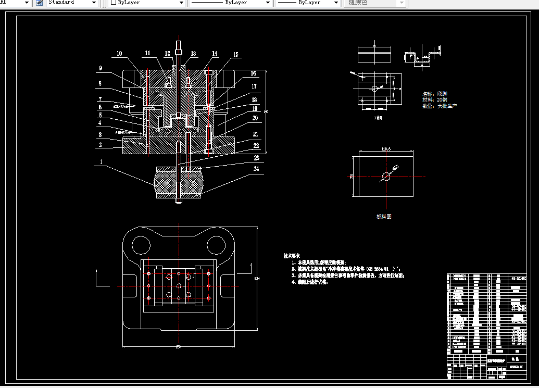Select part callout number 17

click(254, 86)
